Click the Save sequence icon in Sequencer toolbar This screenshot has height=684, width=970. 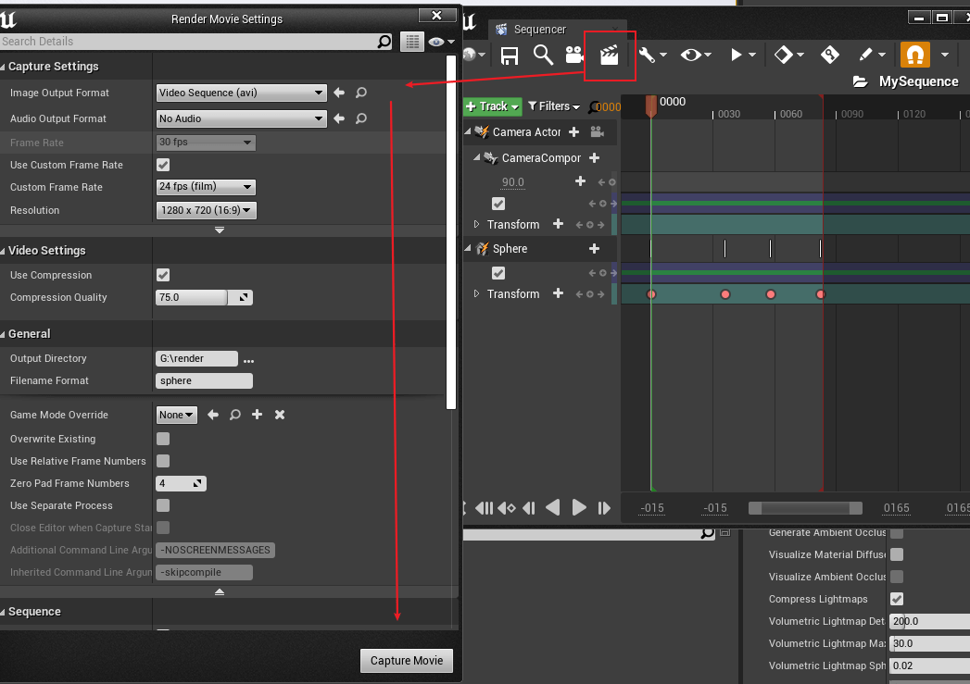click(x=509, y=56)
